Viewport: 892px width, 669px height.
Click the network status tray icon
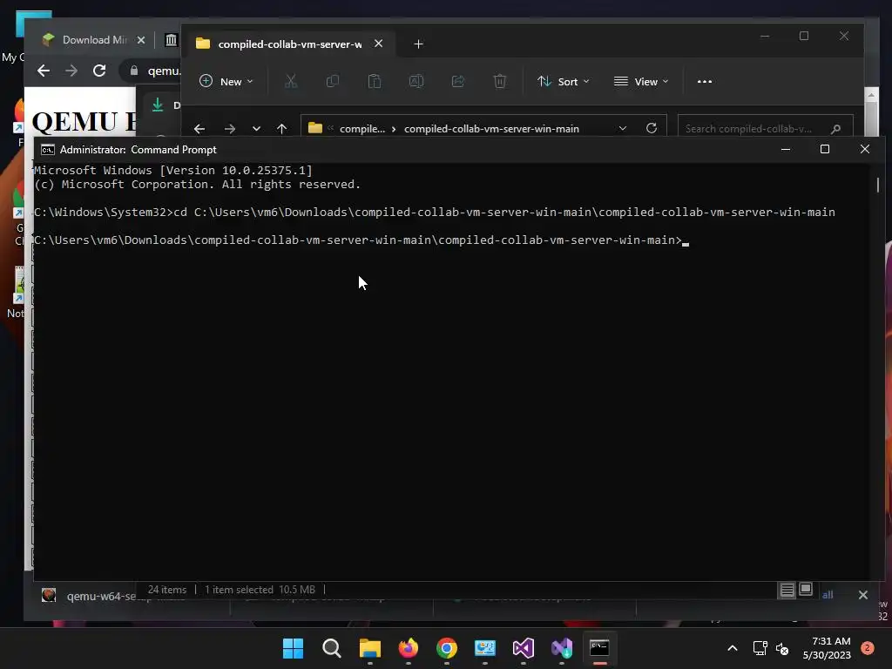click(x=760, y=648)
